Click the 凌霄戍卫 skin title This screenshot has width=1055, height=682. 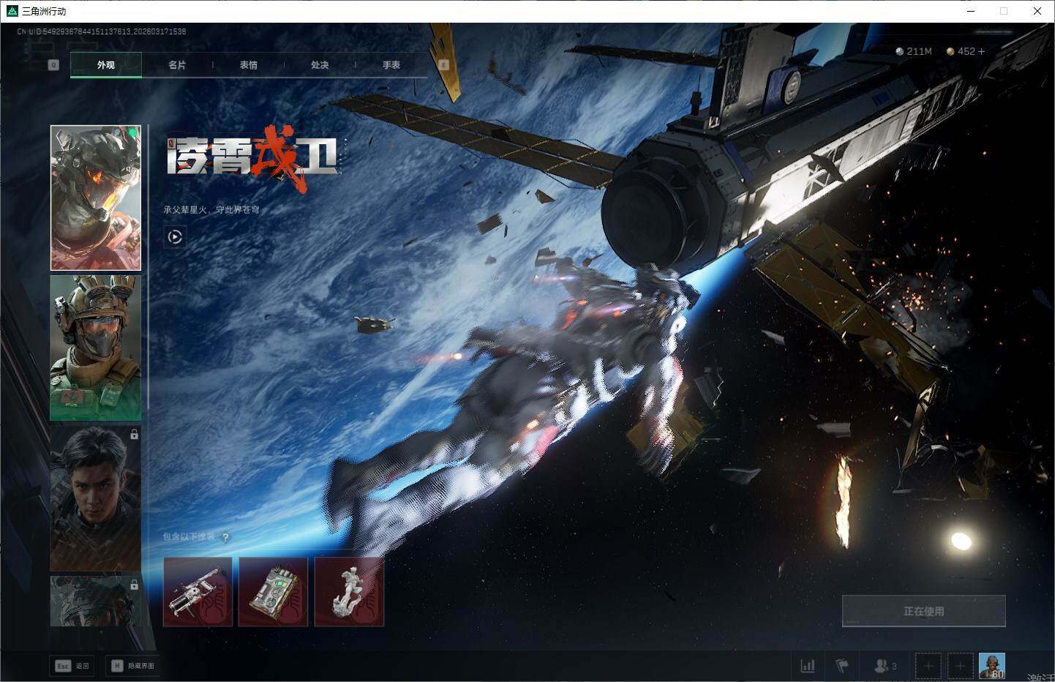point(252,157)
